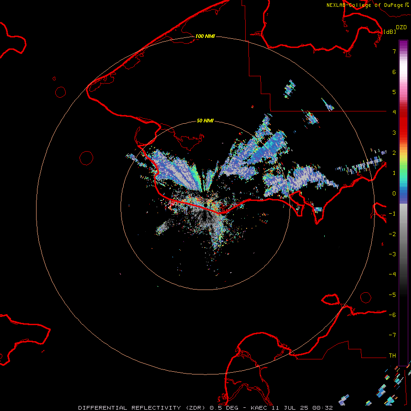Click the 1 value on the color scale
Viewport: 411px width, 411px height.
click(394, 173)
